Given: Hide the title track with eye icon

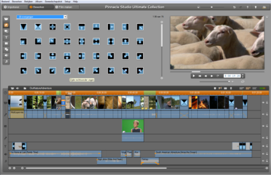Looking at the screenshot, I should coord(263,146).
